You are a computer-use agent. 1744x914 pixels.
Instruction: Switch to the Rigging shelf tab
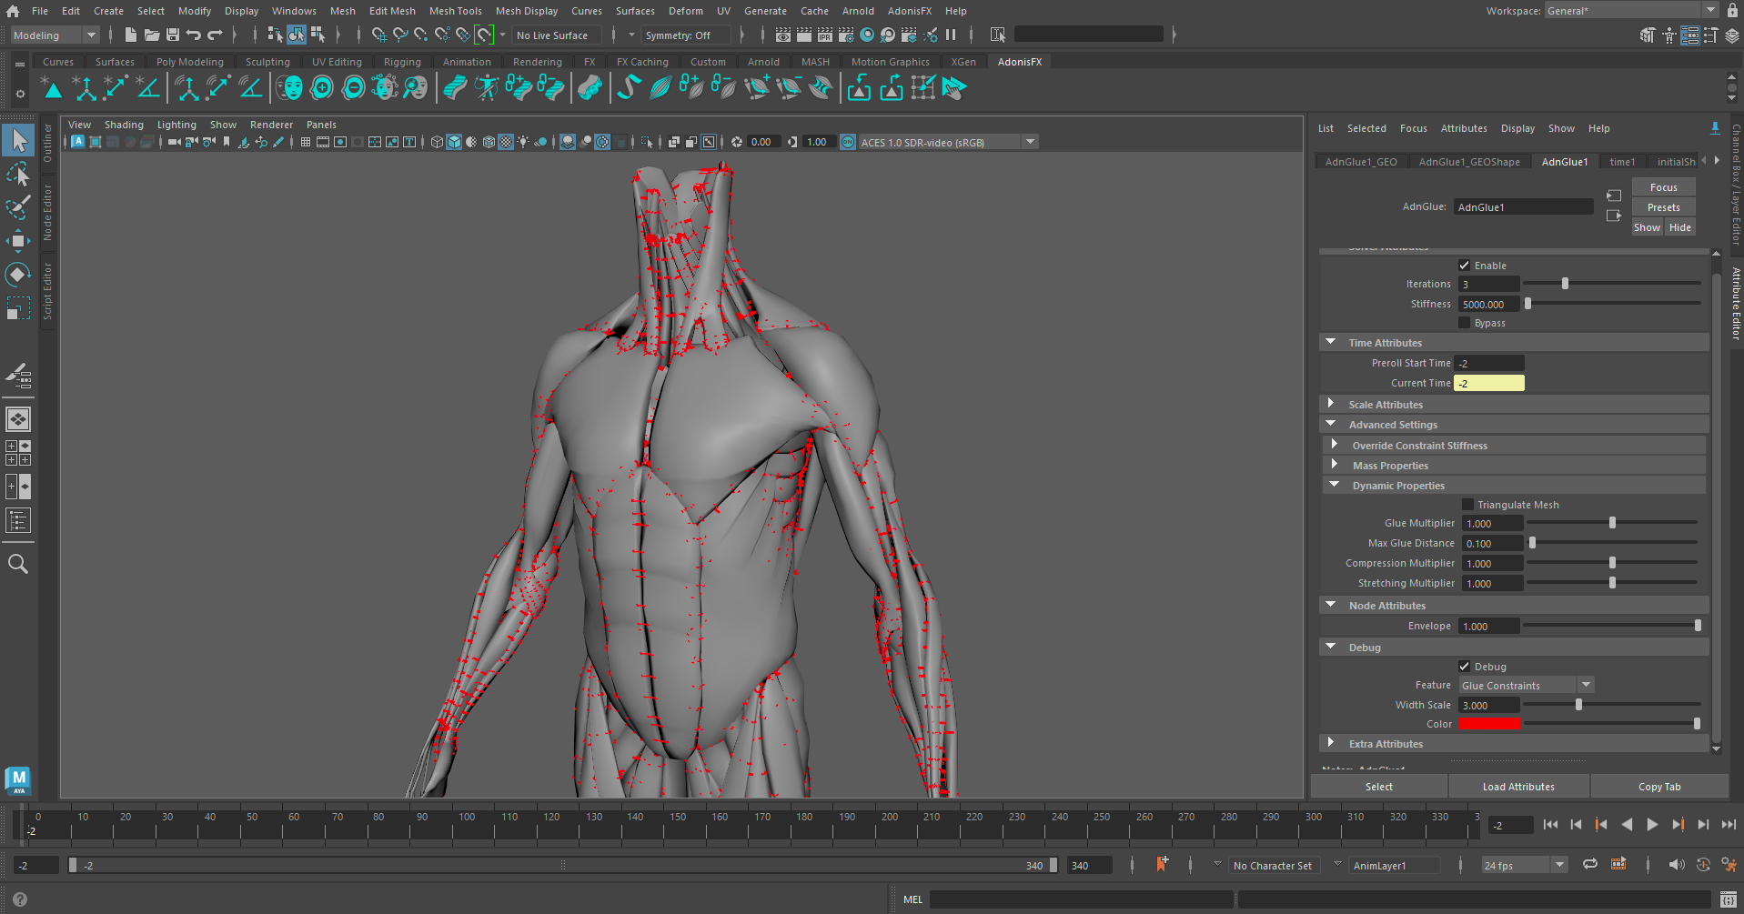coord(402,62)
